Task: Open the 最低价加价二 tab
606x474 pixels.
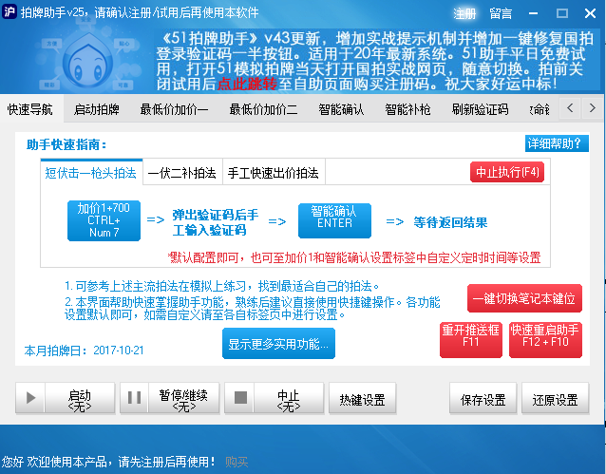Action: pos(263,109)
